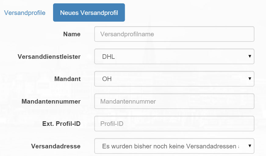
Task: Focus the Name input box
Action: coord(174,34)
